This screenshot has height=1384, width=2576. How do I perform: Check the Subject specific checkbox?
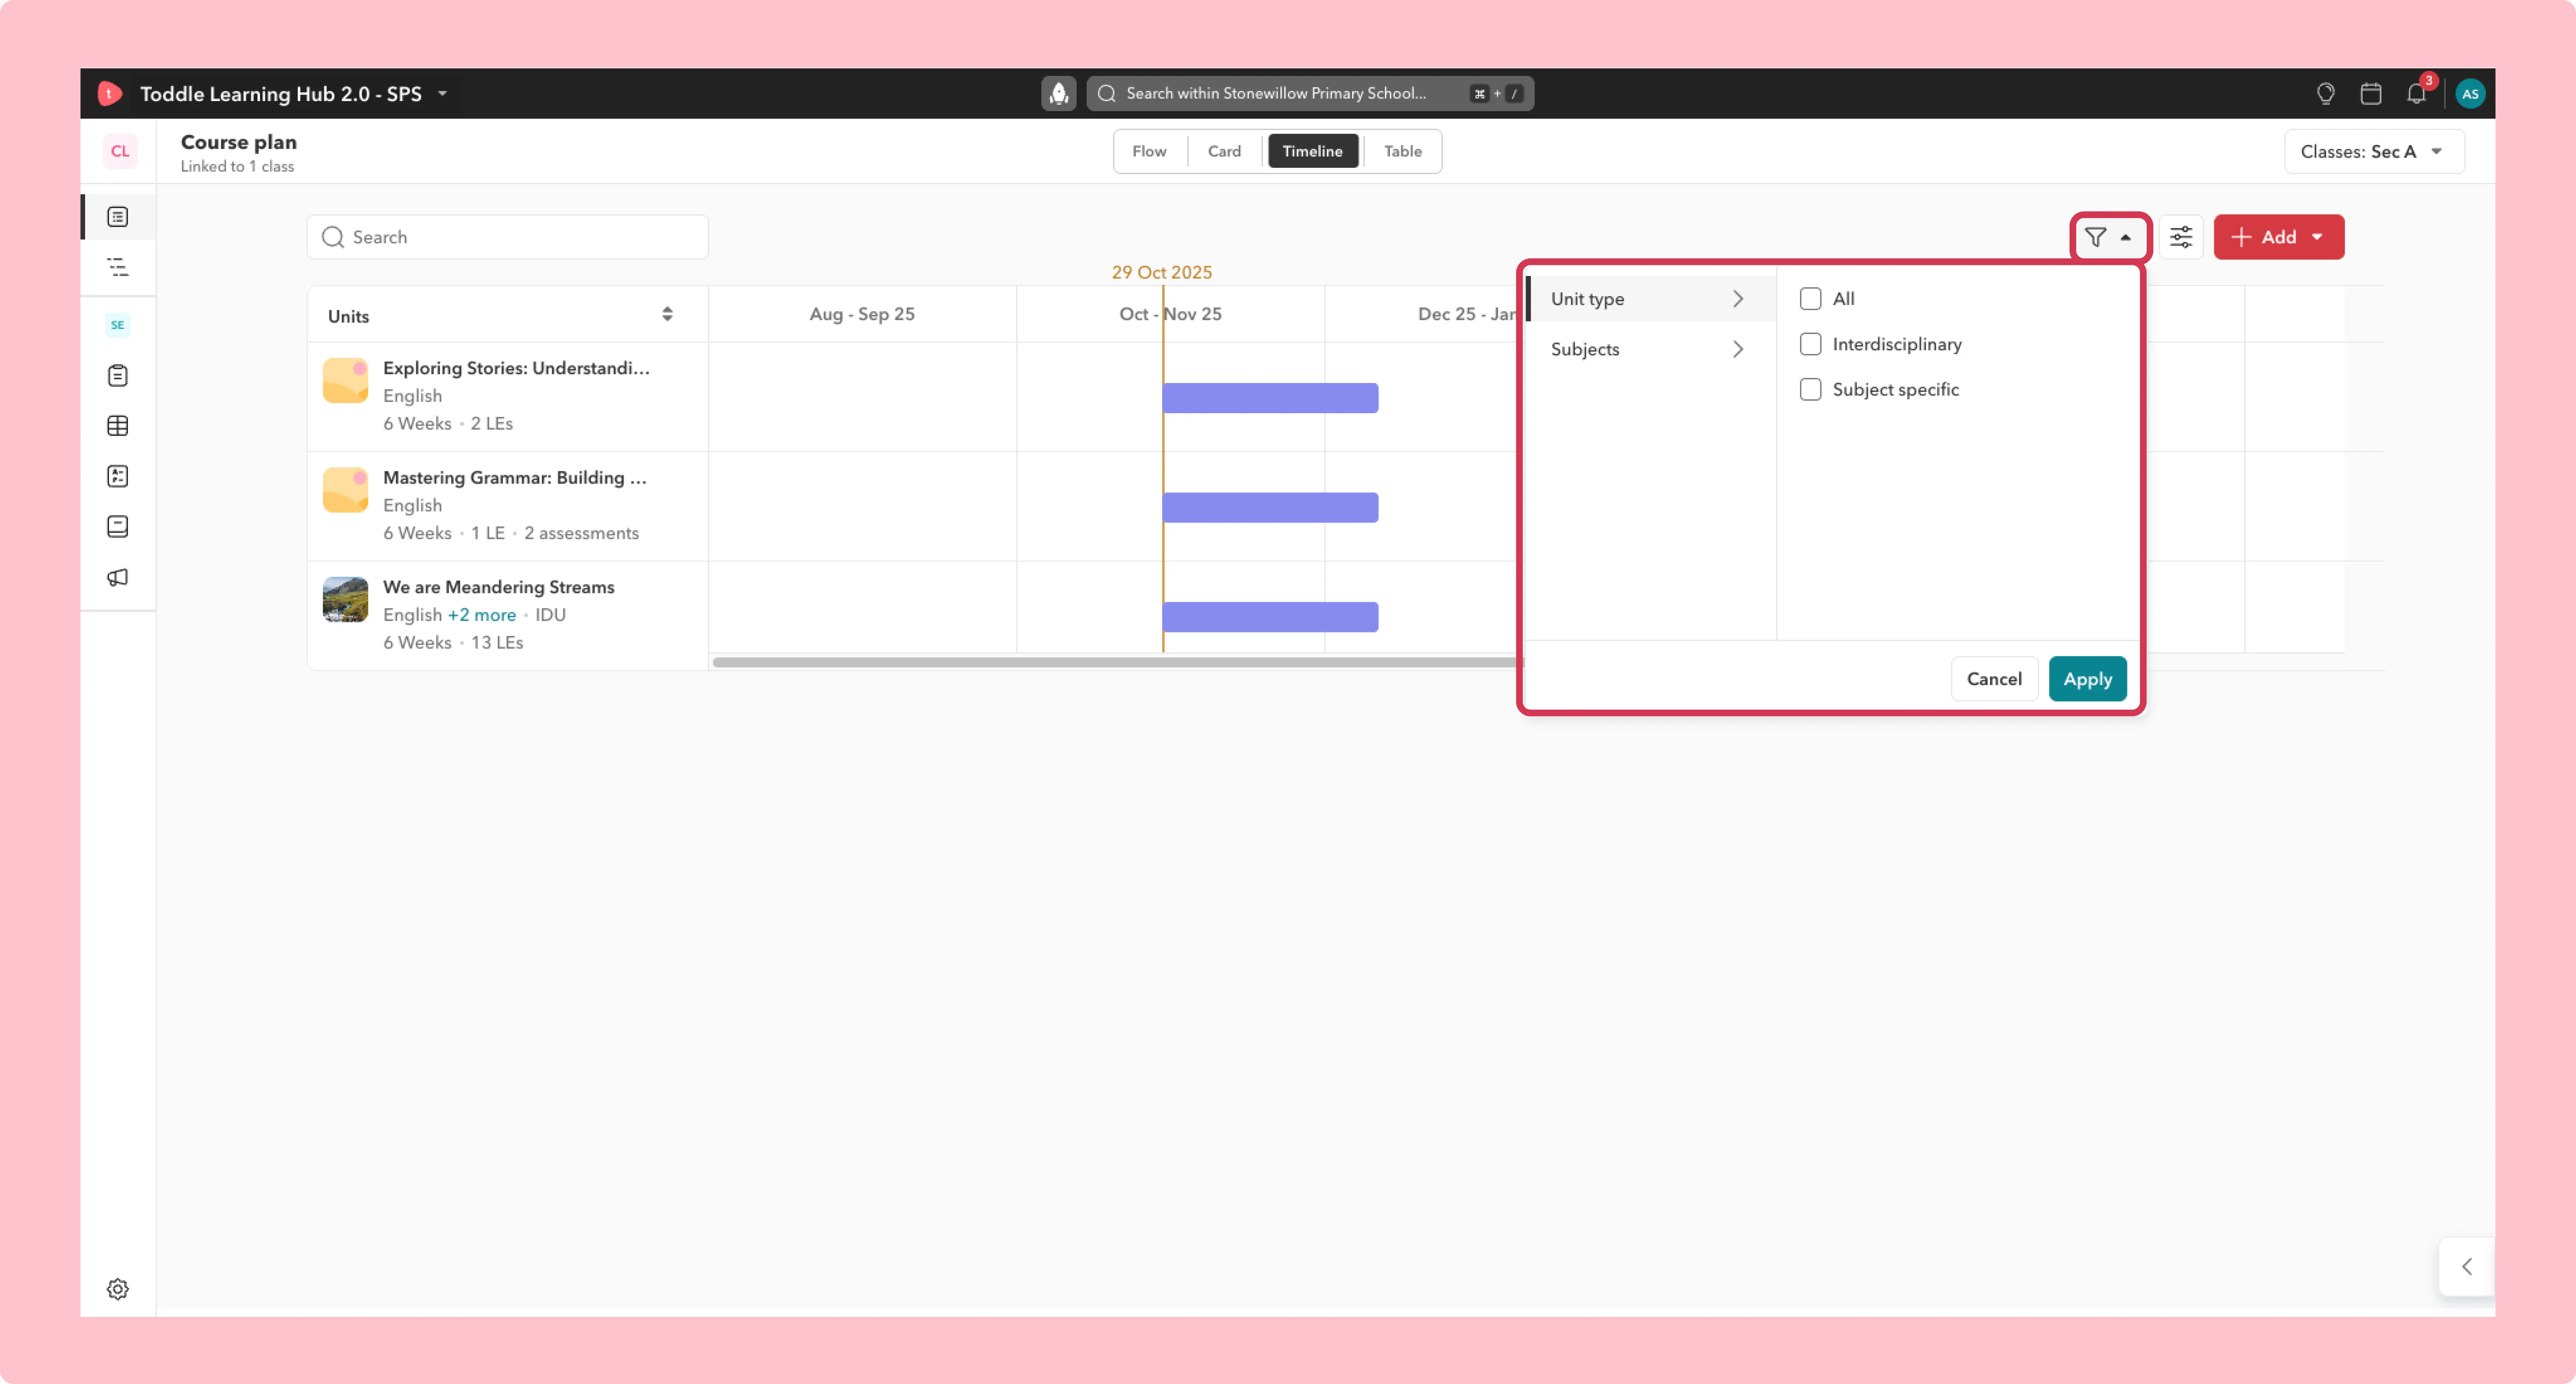[1810, 389]
